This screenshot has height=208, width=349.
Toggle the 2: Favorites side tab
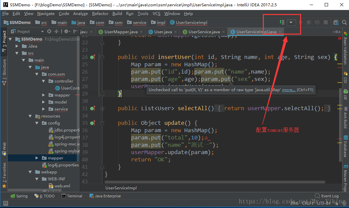click(4, 175)
